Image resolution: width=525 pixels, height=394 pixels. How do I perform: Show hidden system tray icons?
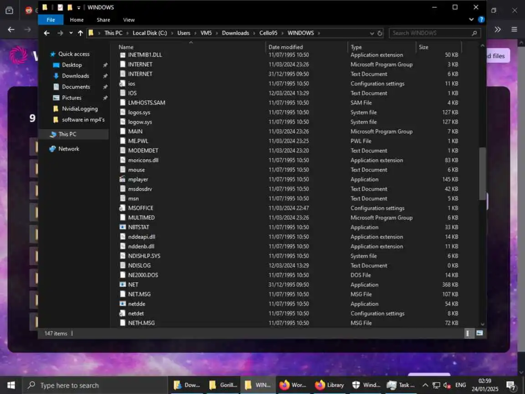(425, 385)
